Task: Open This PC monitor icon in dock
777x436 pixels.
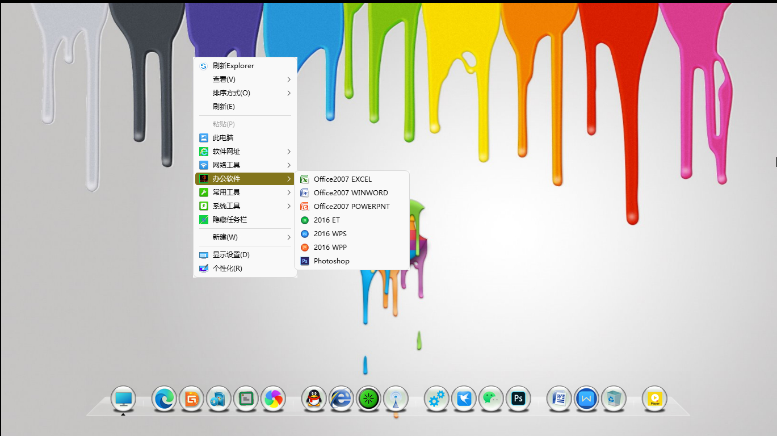Action: pyautogui.click(x=123, y=399)
